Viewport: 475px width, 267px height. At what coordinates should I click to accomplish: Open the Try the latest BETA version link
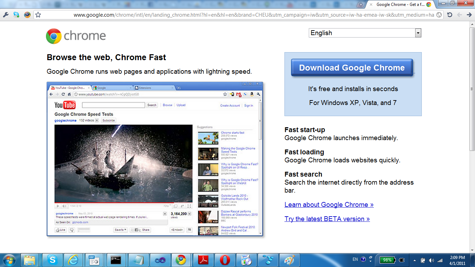pyautogui.click(x=327, y=219)
